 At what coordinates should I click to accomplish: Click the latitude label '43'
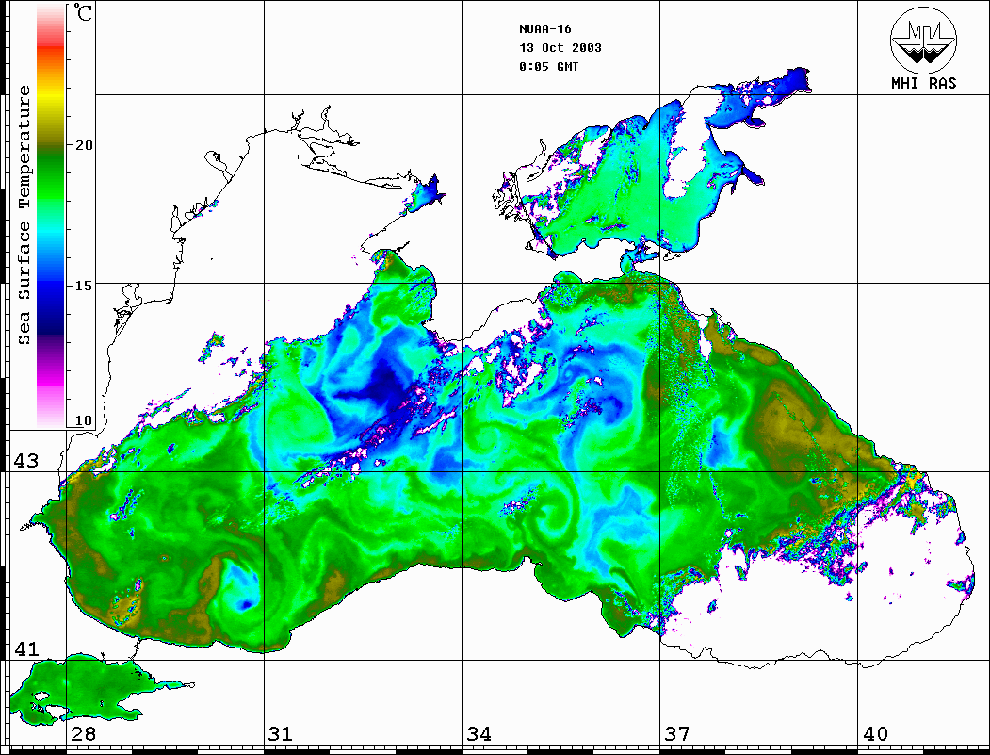tap(26, 461)
